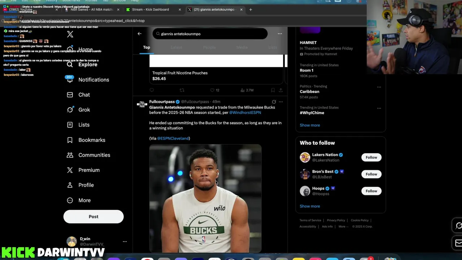Screen dimensions: 462x260
Task: Select the Media search tab
Action: point(242,47)
